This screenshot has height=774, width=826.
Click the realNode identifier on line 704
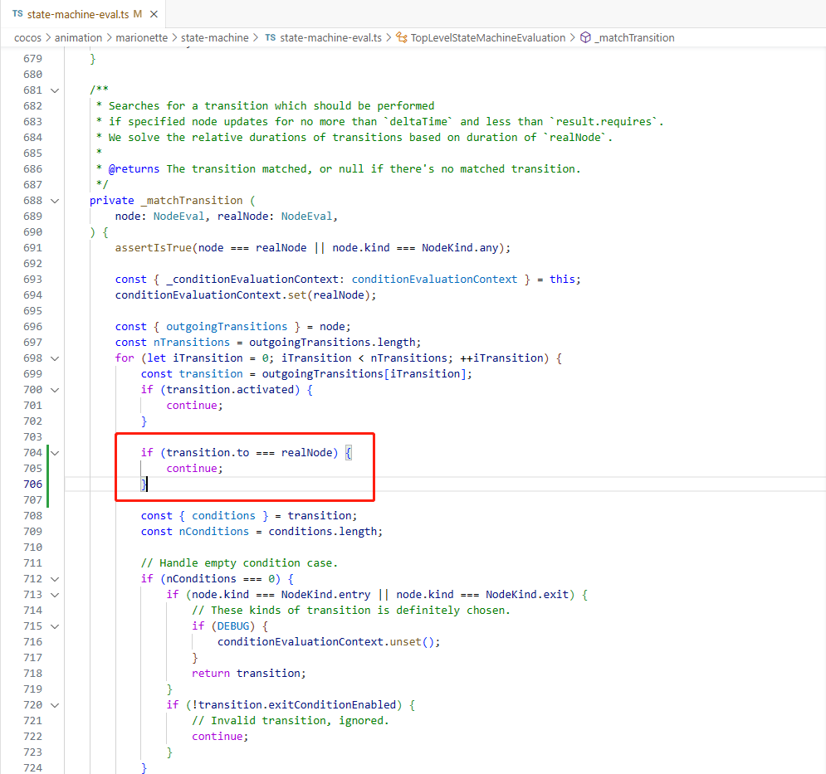point(306,453)
